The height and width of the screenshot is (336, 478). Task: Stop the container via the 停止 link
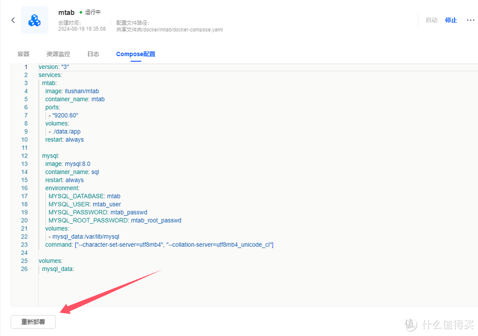[x=451, y=20]
